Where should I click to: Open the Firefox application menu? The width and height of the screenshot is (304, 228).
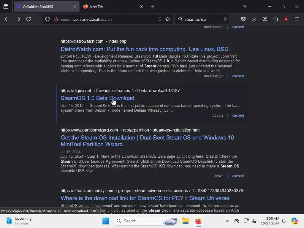[297, 19]
